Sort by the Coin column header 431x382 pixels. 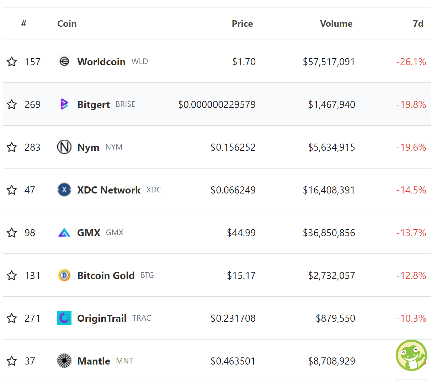[67, 24]
